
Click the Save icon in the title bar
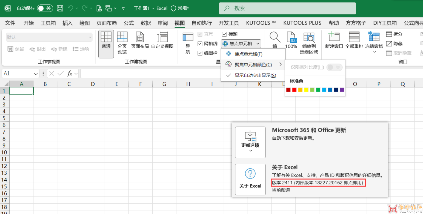[60, 8]
